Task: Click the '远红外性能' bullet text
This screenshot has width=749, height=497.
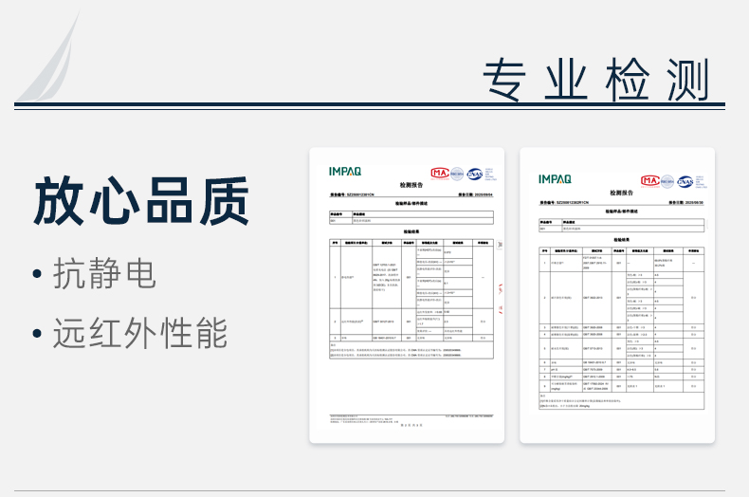Action: pos(140,333)
